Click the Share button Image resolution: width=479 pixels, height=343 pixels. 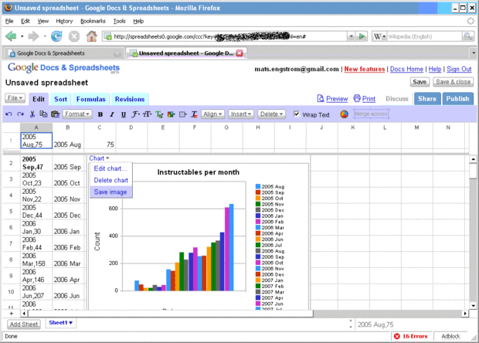427,99
